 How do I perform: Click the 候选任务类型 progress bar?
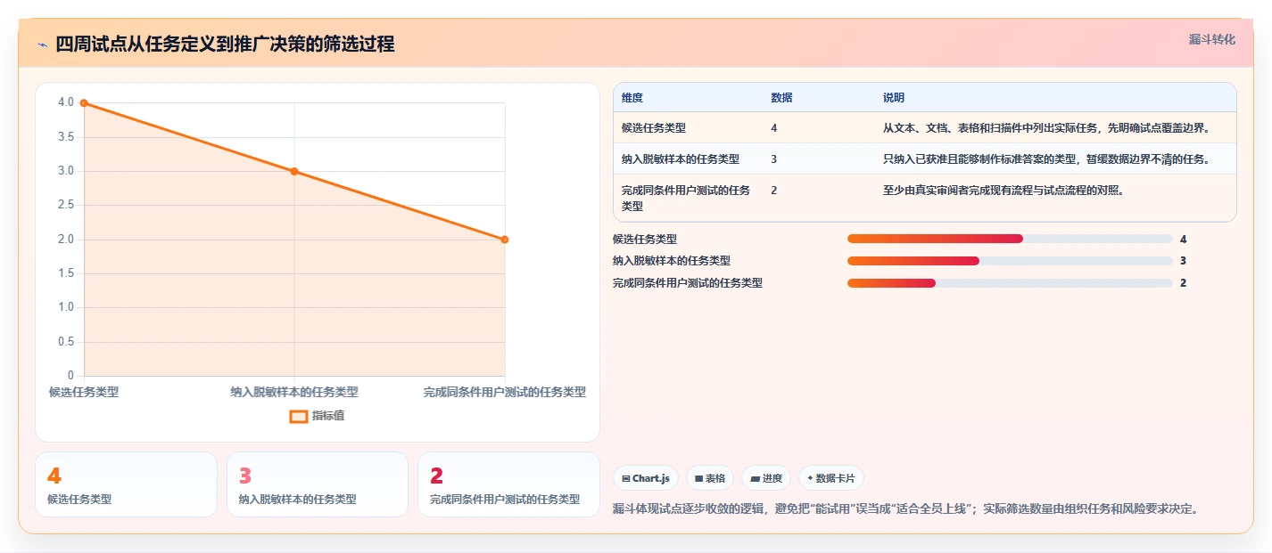point(1010,239)
